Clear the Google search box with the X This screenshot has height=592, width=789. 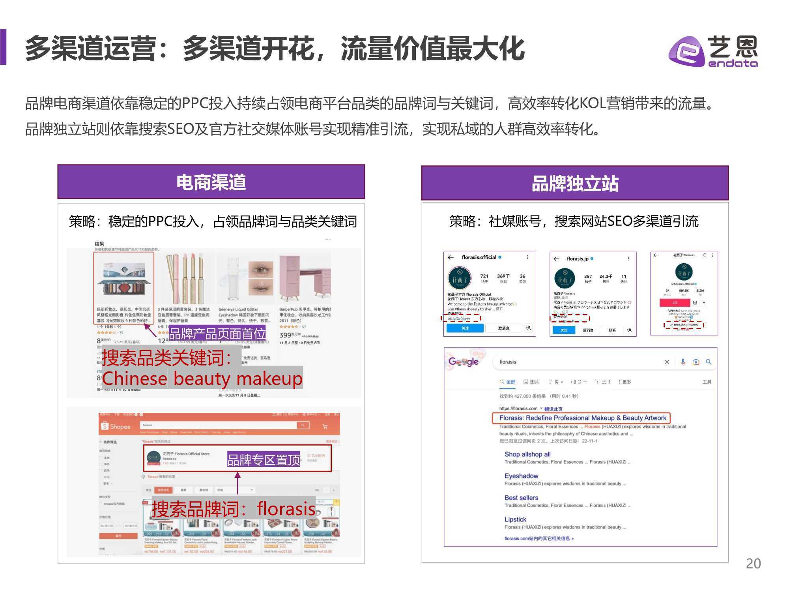pos(667,362)
